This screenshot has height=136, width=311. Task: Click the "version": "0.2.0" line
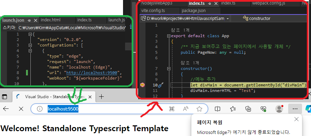(x=60, y=40)
